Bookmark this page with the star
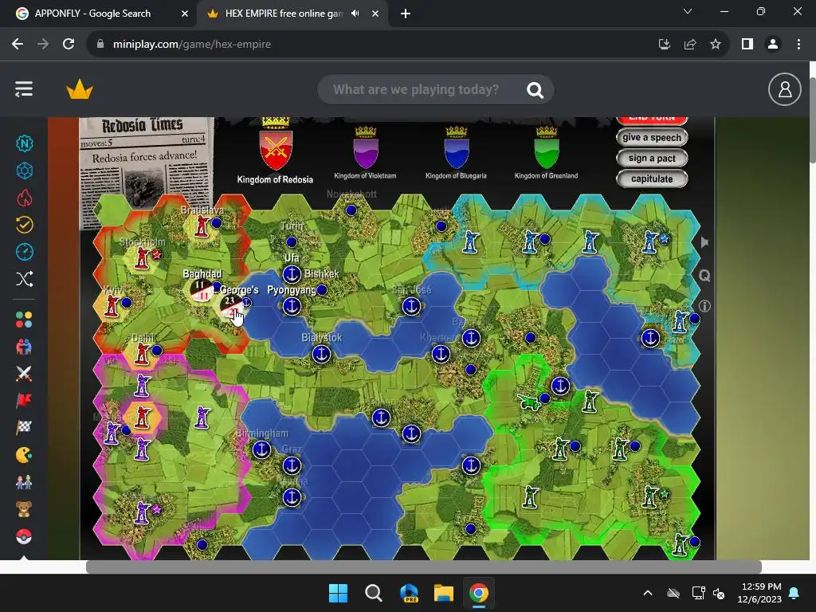The height and width of the screenshot is (612, 816). 716,45
